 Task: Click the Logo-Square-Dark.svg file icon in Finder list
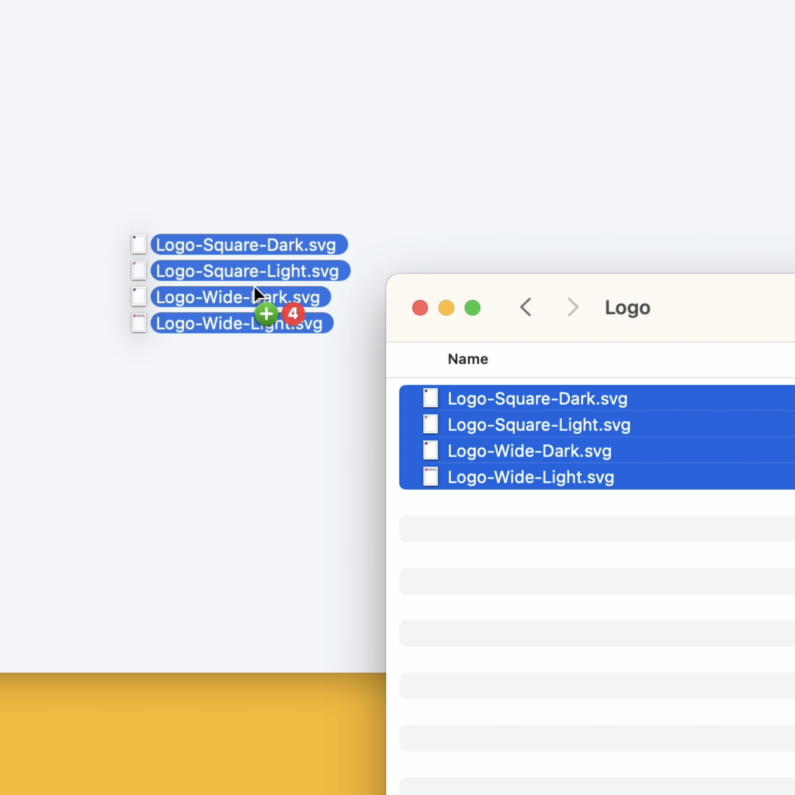point(430,398)
